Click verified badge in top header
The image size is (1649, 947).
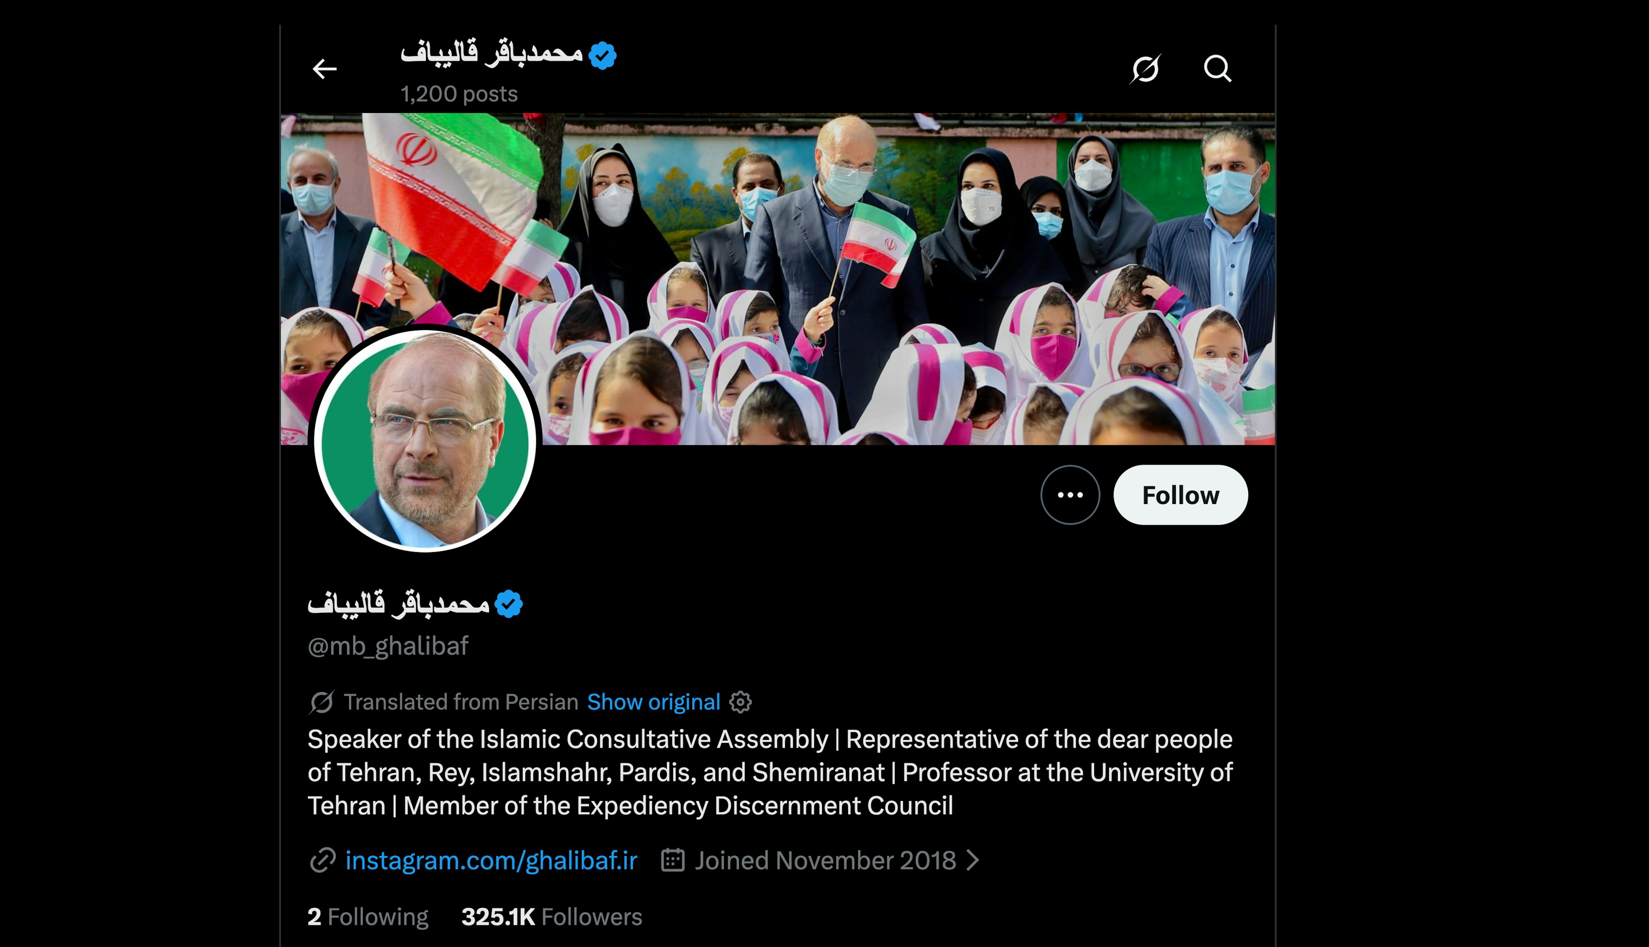click(602, 55)
